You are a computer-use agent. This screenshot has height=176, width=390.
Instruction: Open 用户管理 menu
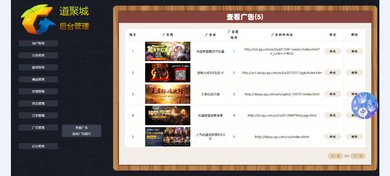pyautogui.click(x=38, y=43)
